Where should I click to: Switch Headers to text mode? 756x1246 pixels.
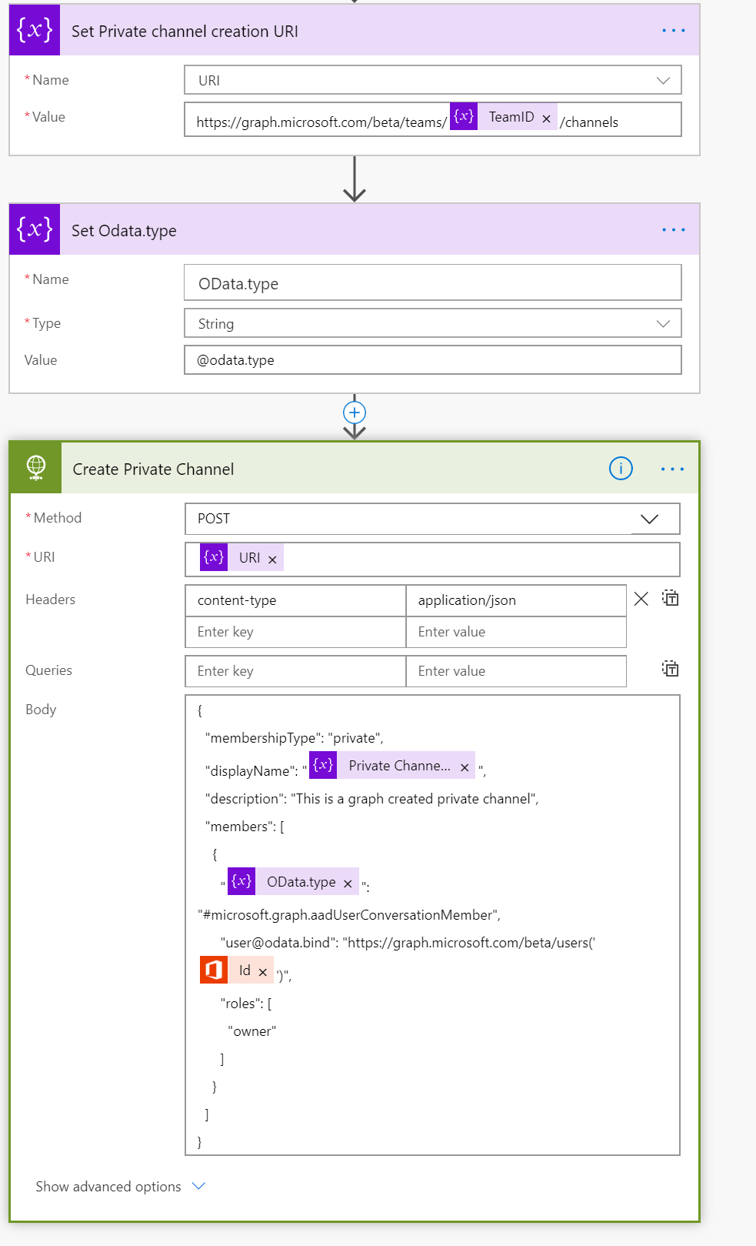[x=671, y=598]
